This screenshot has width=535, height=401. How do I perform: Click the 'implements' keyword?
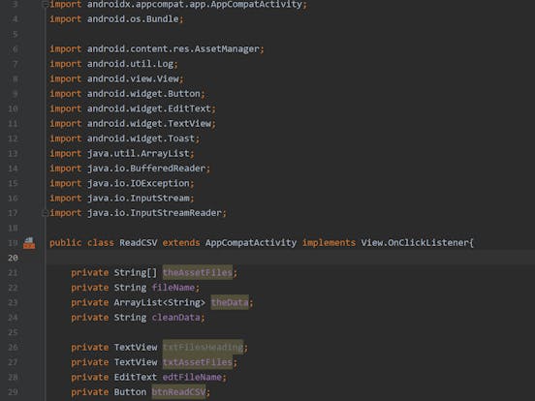(x=329, y=243)
